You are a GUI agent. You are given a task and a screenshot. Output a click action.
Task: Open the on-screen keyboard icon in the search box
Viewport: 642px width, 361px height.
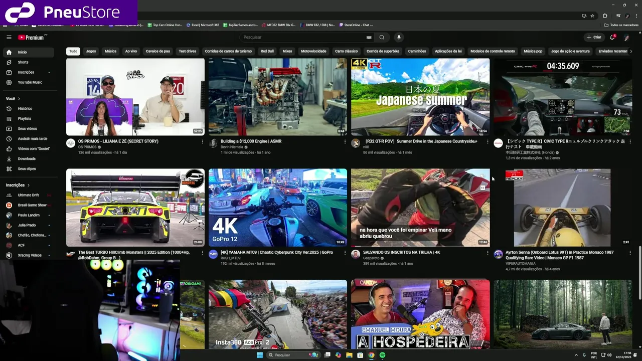click(369, 37)
